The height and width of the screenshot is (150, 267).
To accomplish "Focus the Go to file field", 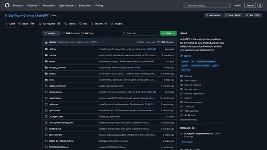I will point(140,33).
